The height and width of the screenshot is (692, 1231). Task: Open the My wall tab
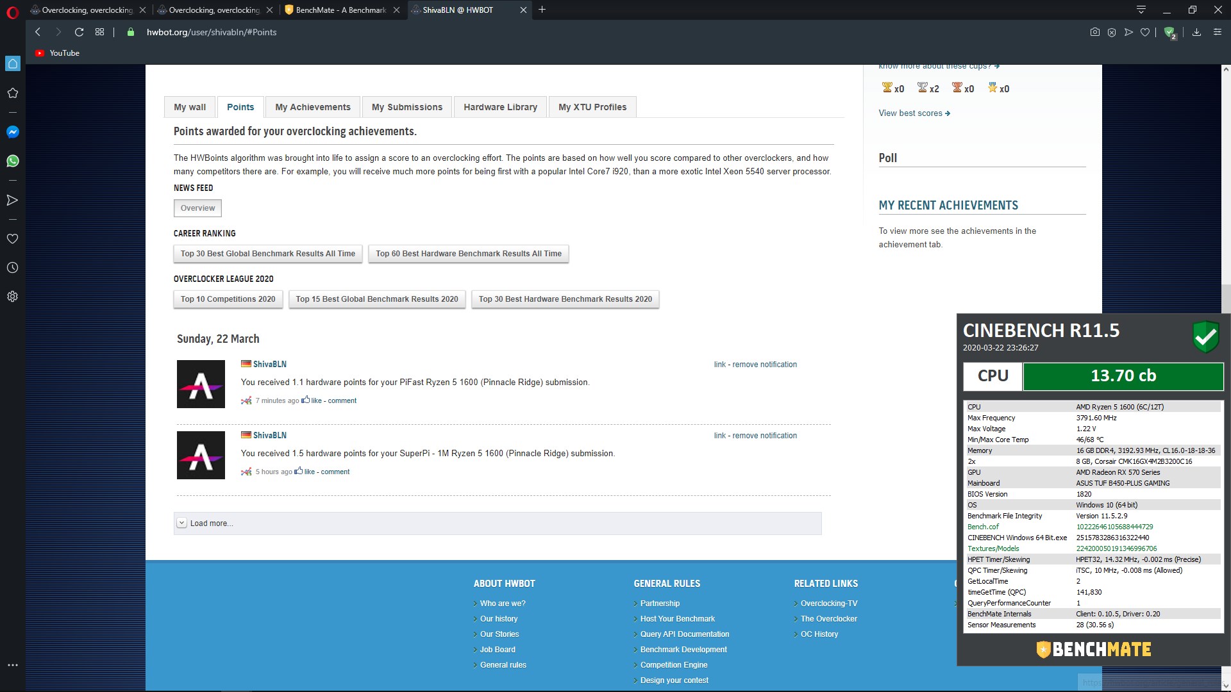point(190,107)
